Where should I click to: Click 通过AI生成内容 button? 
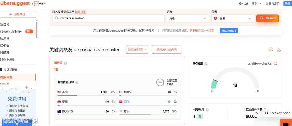pos(167,50)
